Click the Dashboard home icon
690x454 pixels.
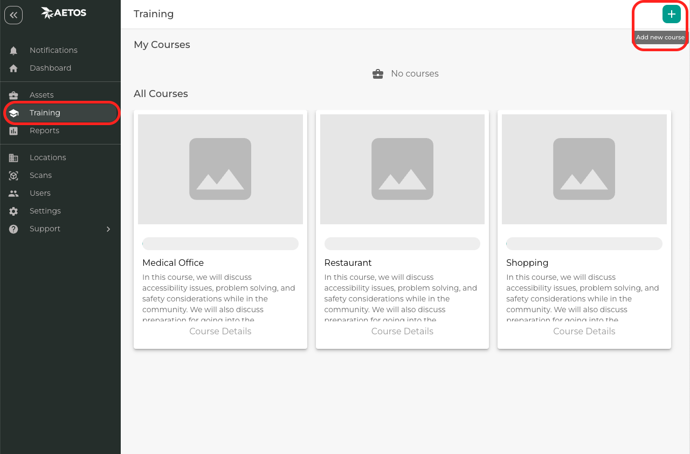click(x=13, y=68)
